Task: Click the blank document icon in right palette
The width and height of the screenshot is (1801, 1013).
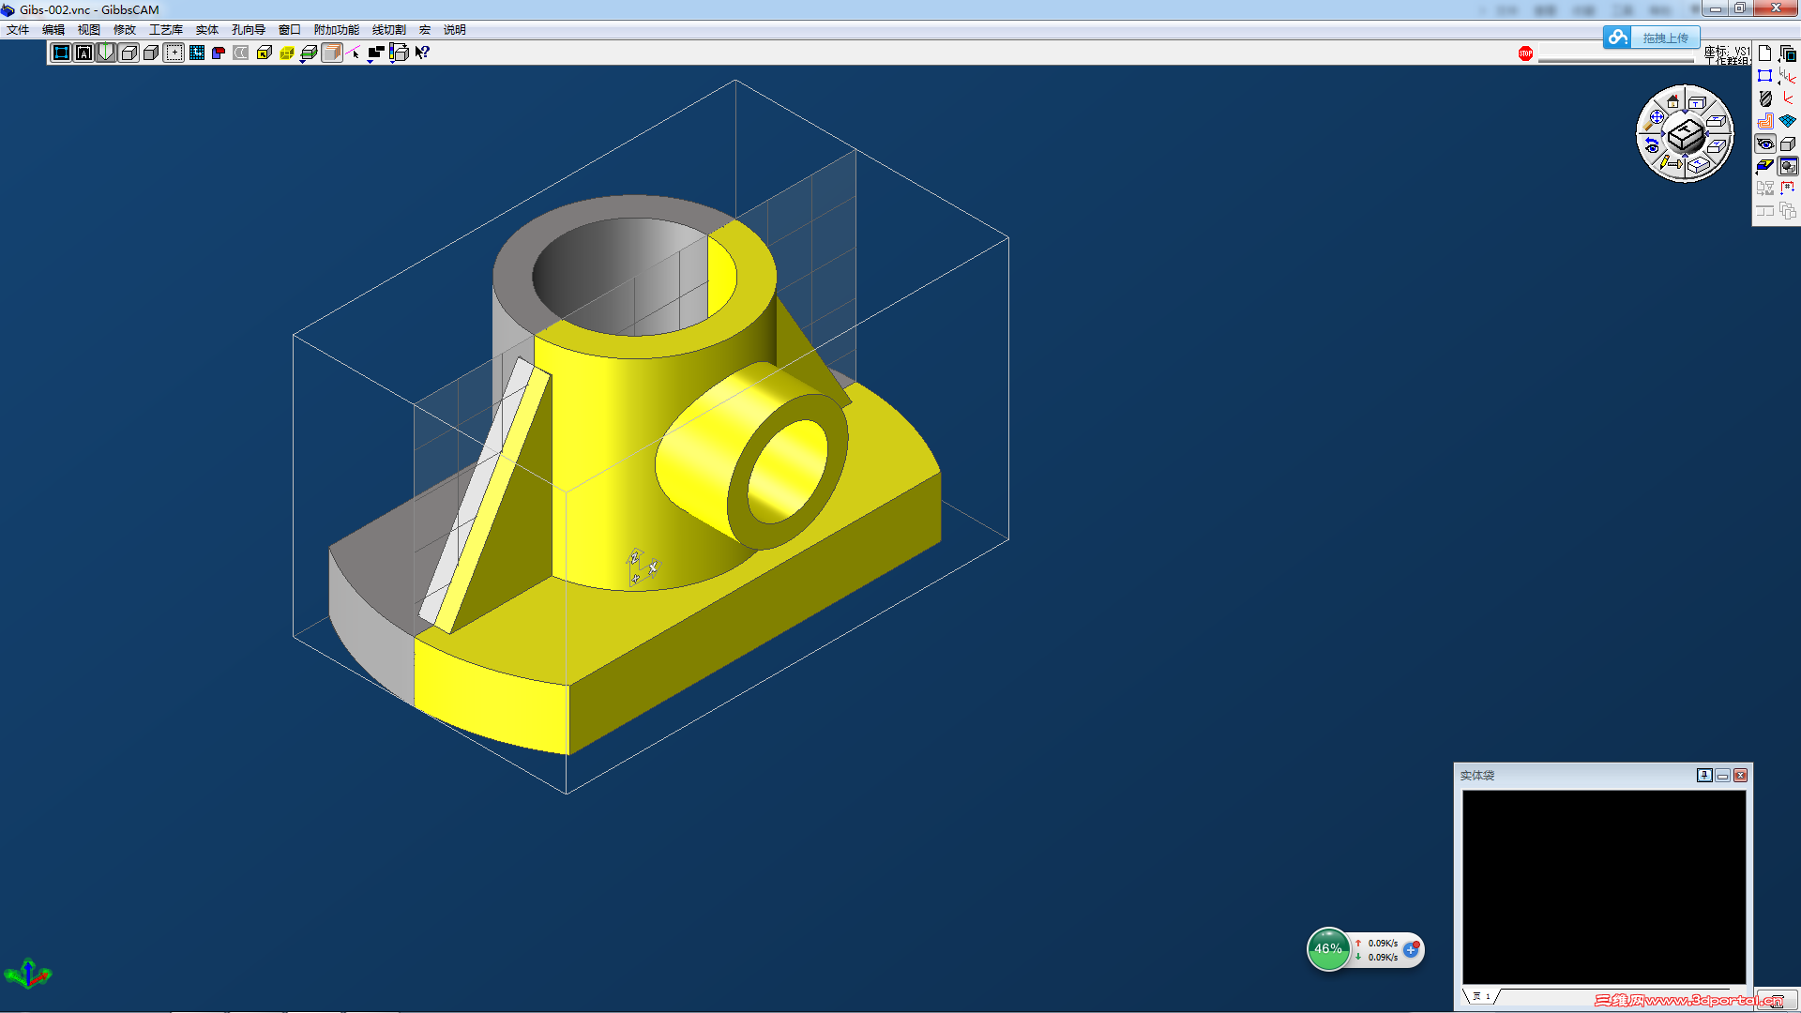Action: coord(1764,53)
